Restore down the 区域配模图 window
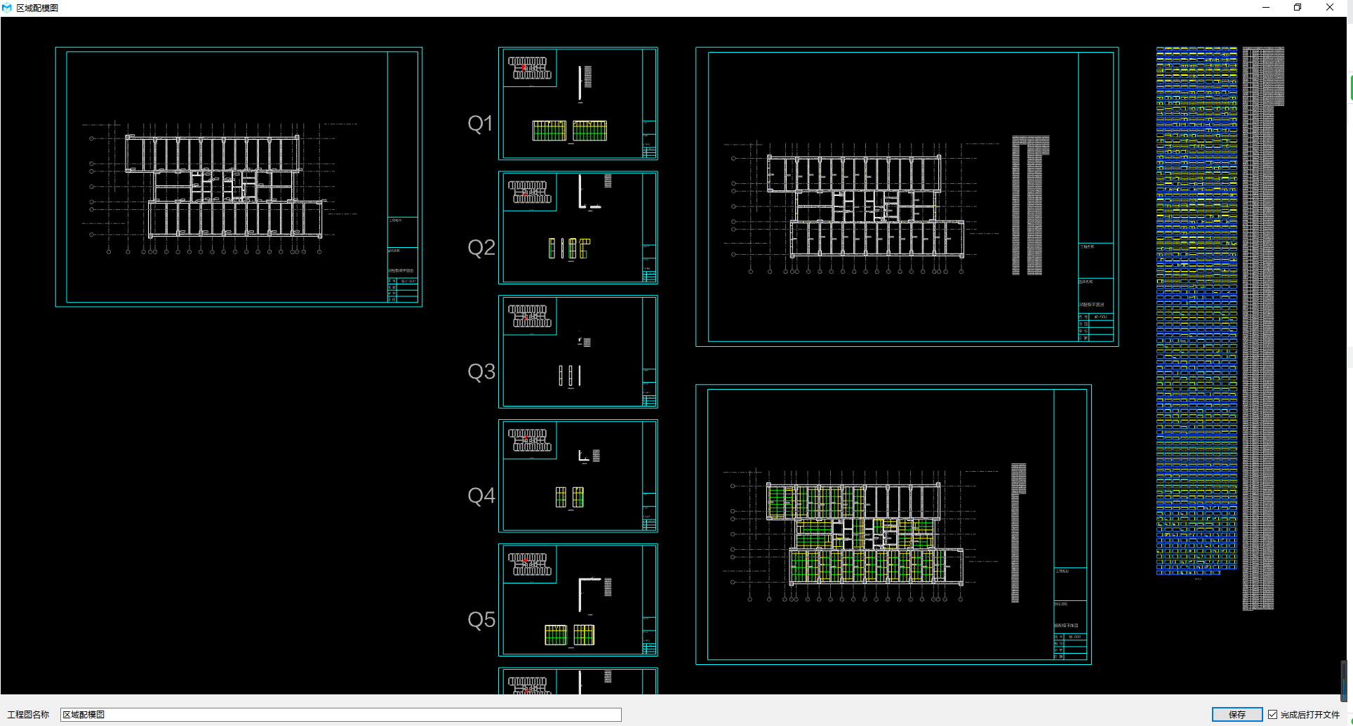1353x726 pixels. pyautogui.click(x=1298, y=8)
